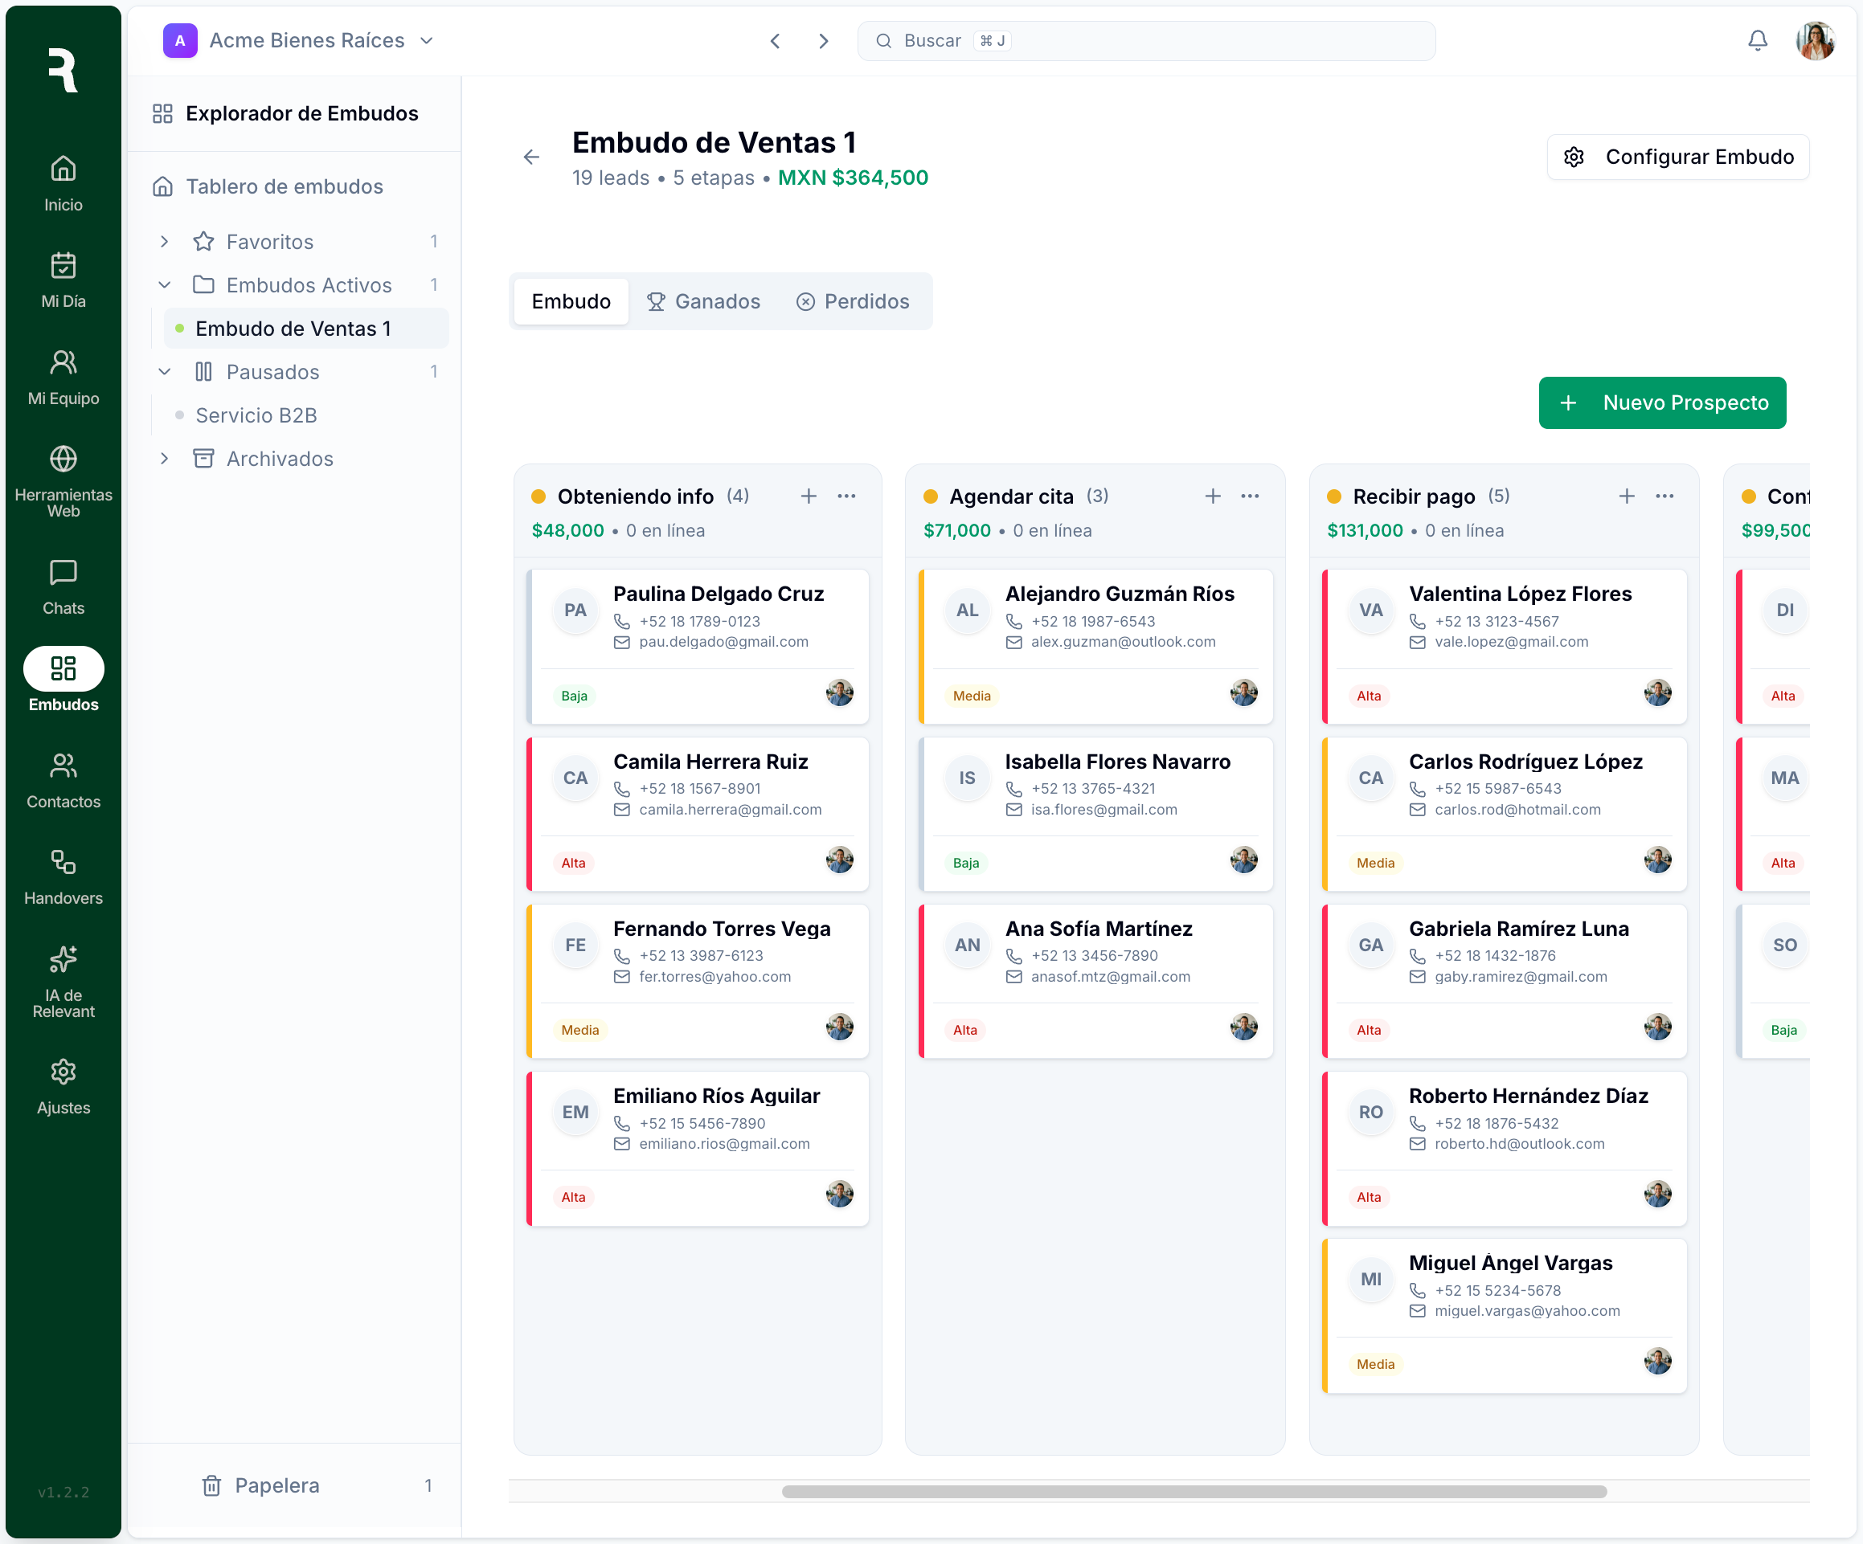The image size is (1863, 1544).
Task: Open the Contactos section
Action: [62, 778]
